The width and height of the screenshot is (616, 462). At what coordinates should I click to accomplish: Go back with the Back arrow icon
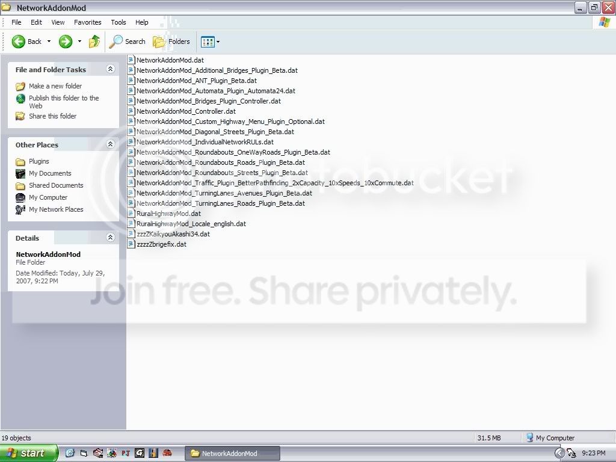point(18,42)
